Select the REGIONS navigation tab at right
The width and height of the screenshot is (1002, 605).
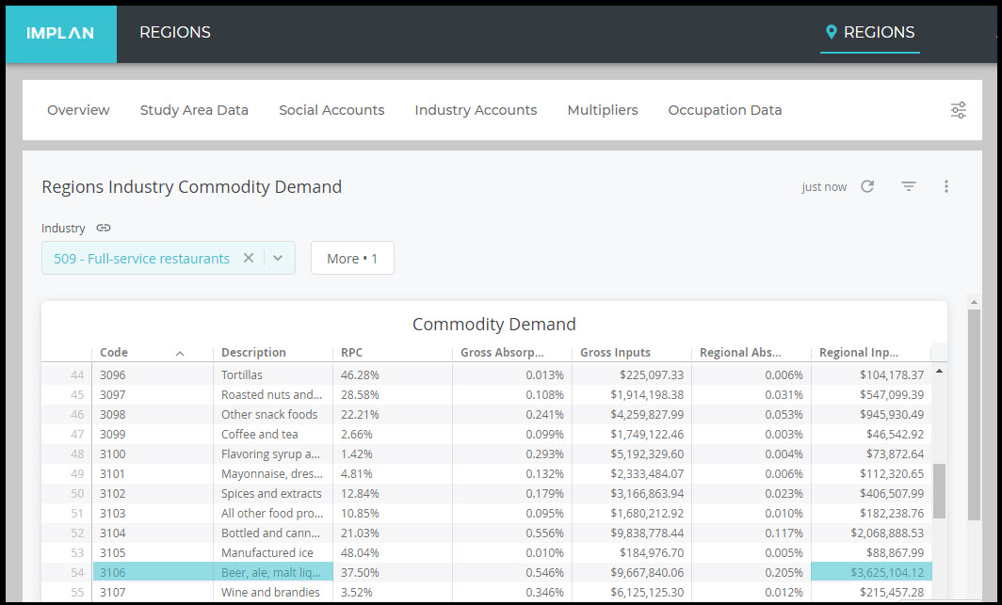coord(870,33)
